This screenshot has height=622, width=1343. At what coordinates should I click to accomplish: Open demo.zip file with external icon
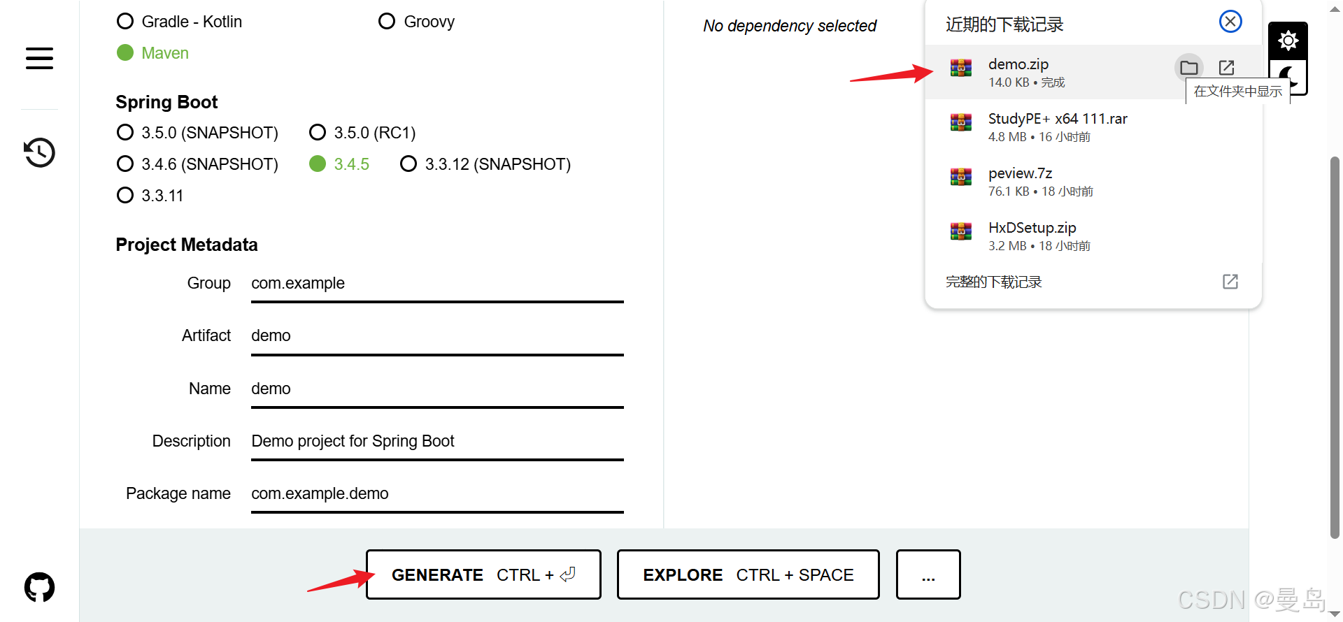click(1226, 68)
